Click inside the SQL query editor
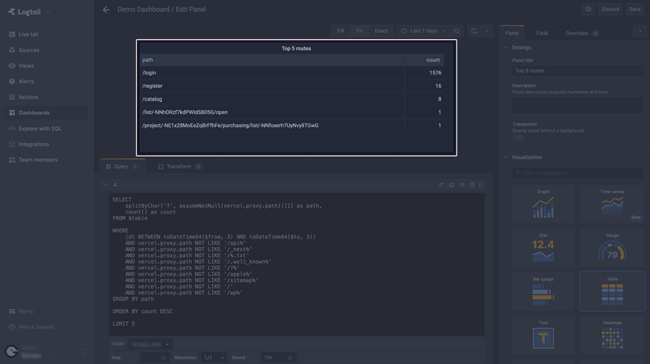The width and height of the screenshot is (650, 364). 297,265
